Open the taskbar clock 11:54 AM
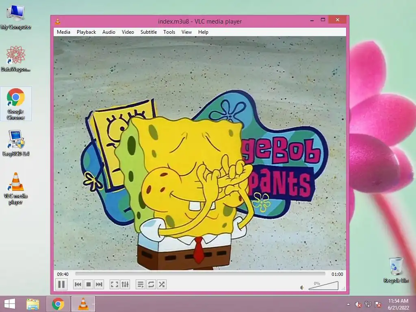The height and width of the screenshot is (312, 416). pos(398,304)
